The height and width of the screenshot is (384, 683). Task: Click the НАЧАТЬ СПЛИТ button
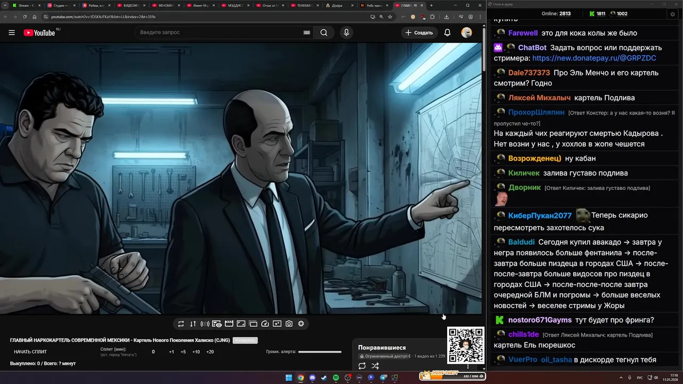(x=30, y=352)
